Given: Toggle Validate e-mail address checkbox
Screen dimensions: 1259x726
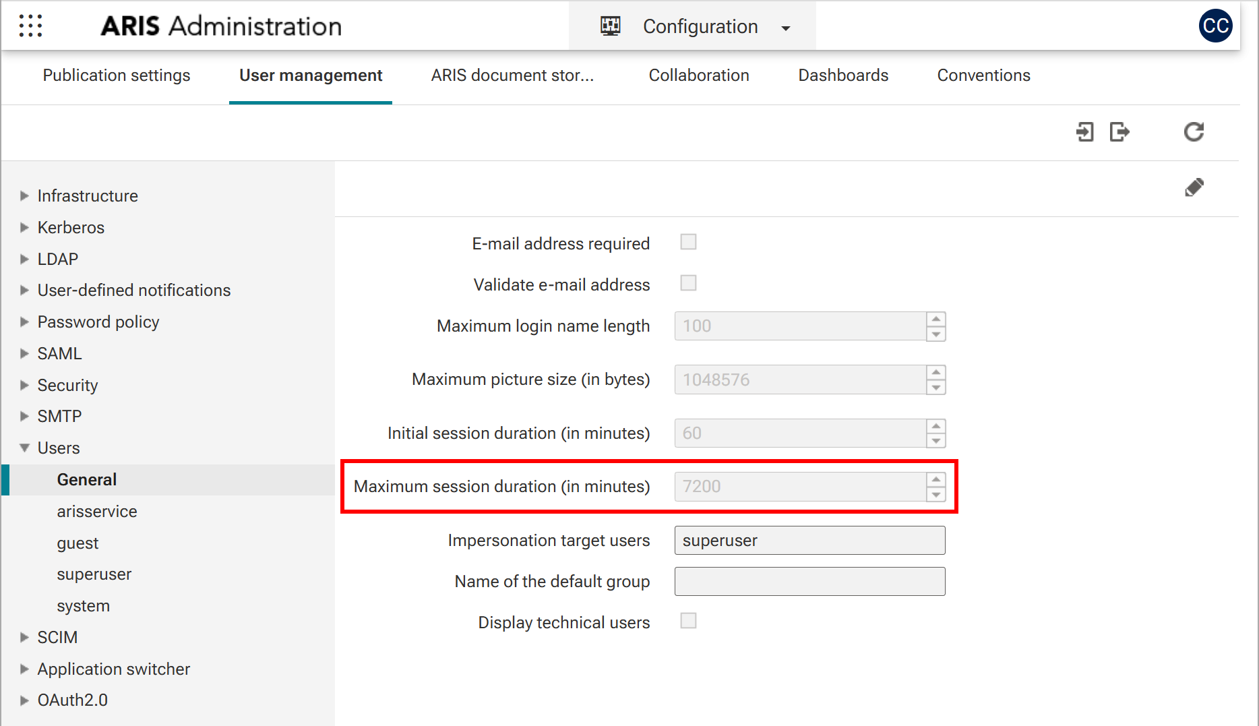Looking at the screenshot, I should [688, 283].
